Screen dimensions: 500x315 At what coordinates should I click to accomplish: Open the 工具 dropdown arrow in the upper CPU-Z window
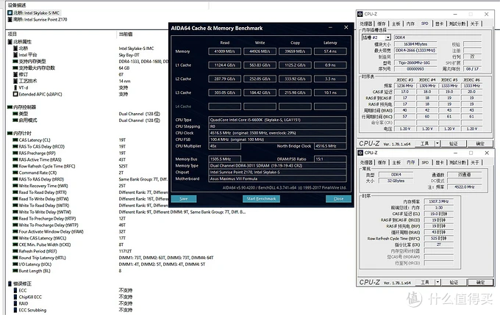click(438, 144)
